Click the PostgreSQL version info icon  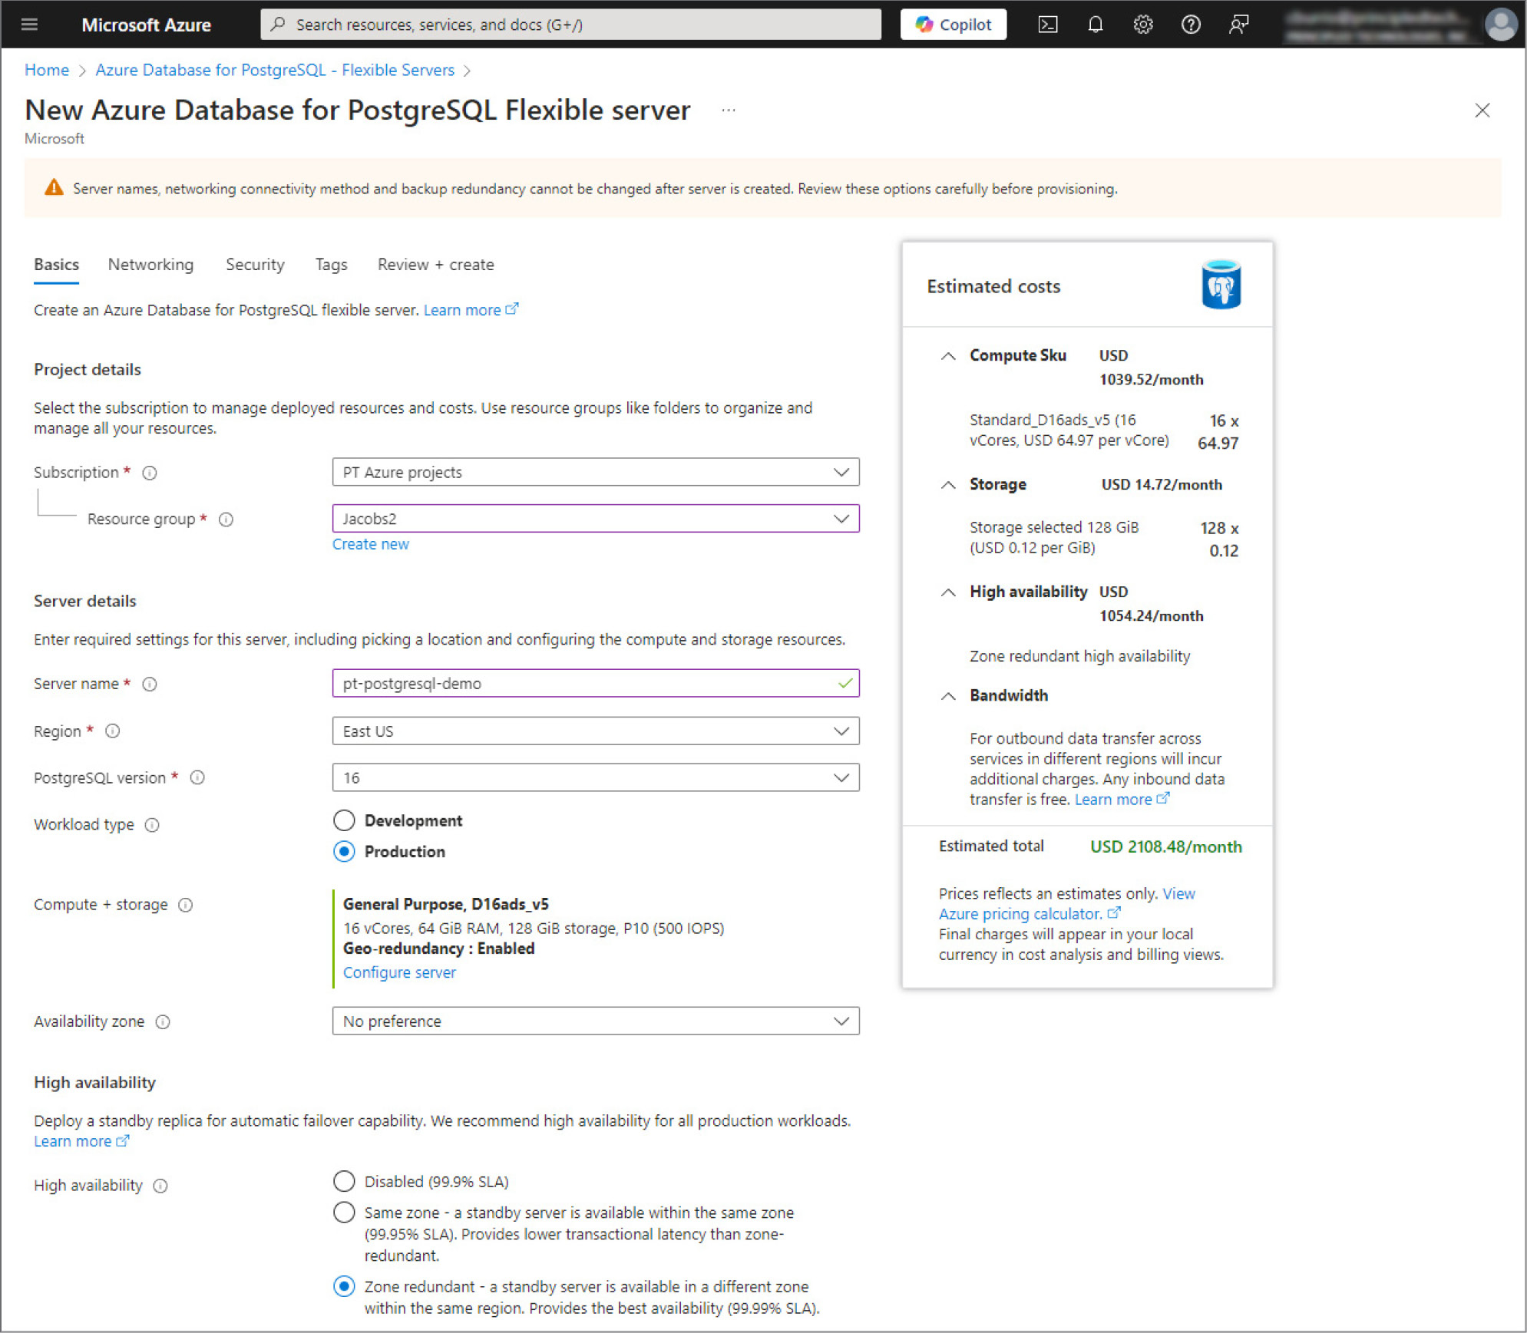197,778
